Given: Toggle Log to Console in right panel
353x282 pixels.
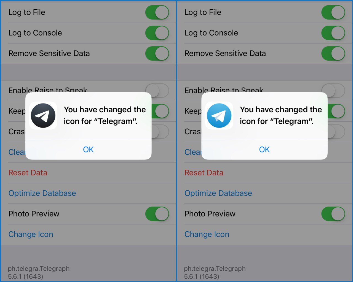Looking at the screenshot, I should (x=333, y=33).
